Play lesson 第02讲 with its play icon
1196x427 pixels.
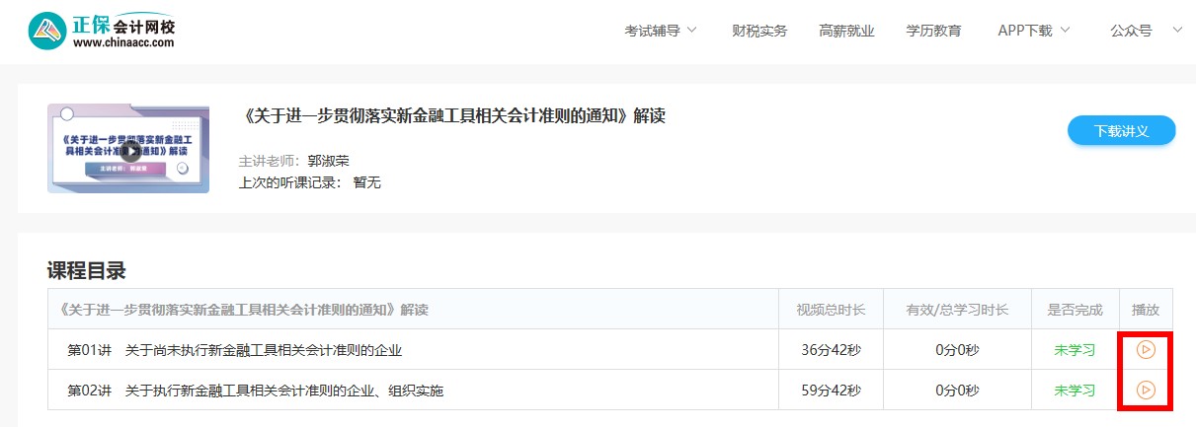point(1146,390)
